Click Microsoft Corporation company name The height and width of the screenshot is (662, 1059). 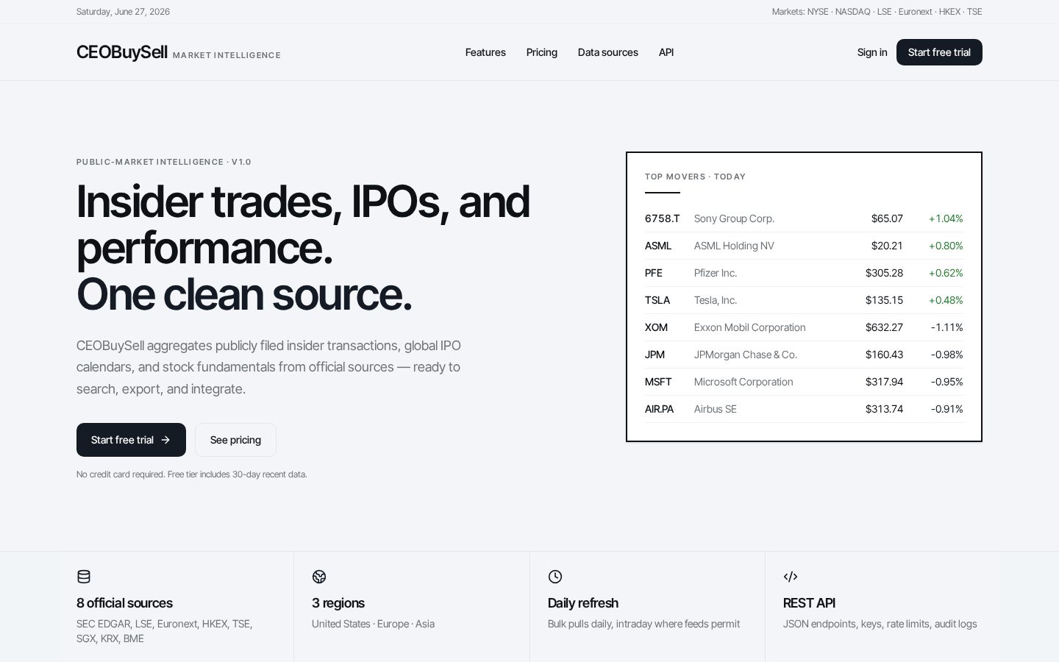click(x=744, y=382)
